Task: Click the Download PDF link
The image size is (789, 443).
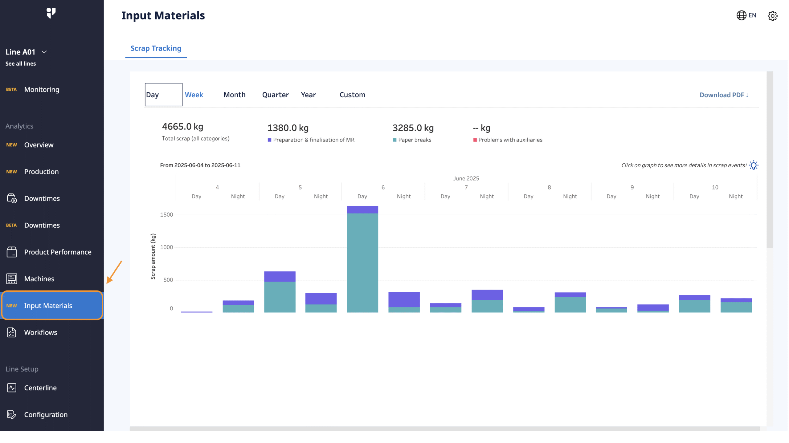Action: pyautogui.click(x=724, y=95)
